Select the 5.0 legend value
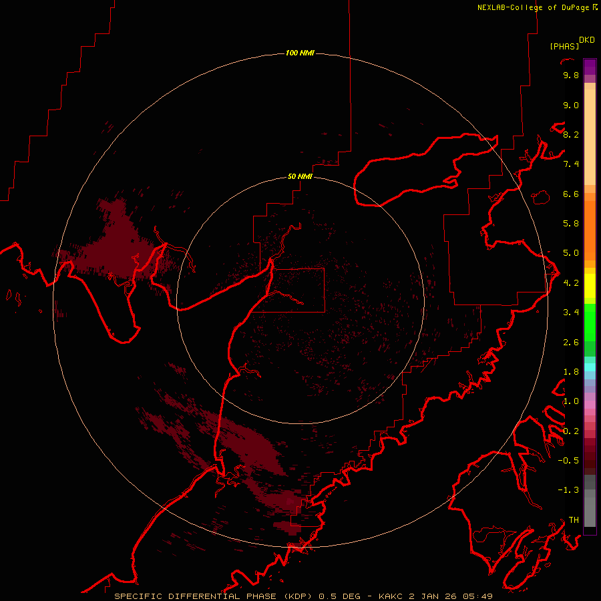The width and height of the screenshot is (601, 601). [571, 253]
